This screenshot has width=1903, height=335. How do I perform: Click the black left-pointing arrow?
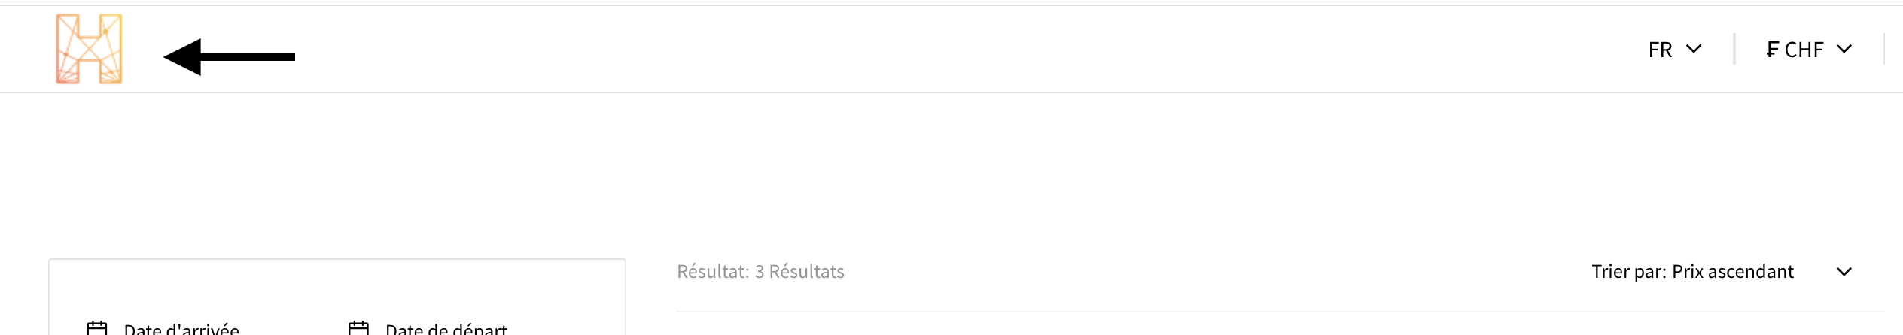229,56
